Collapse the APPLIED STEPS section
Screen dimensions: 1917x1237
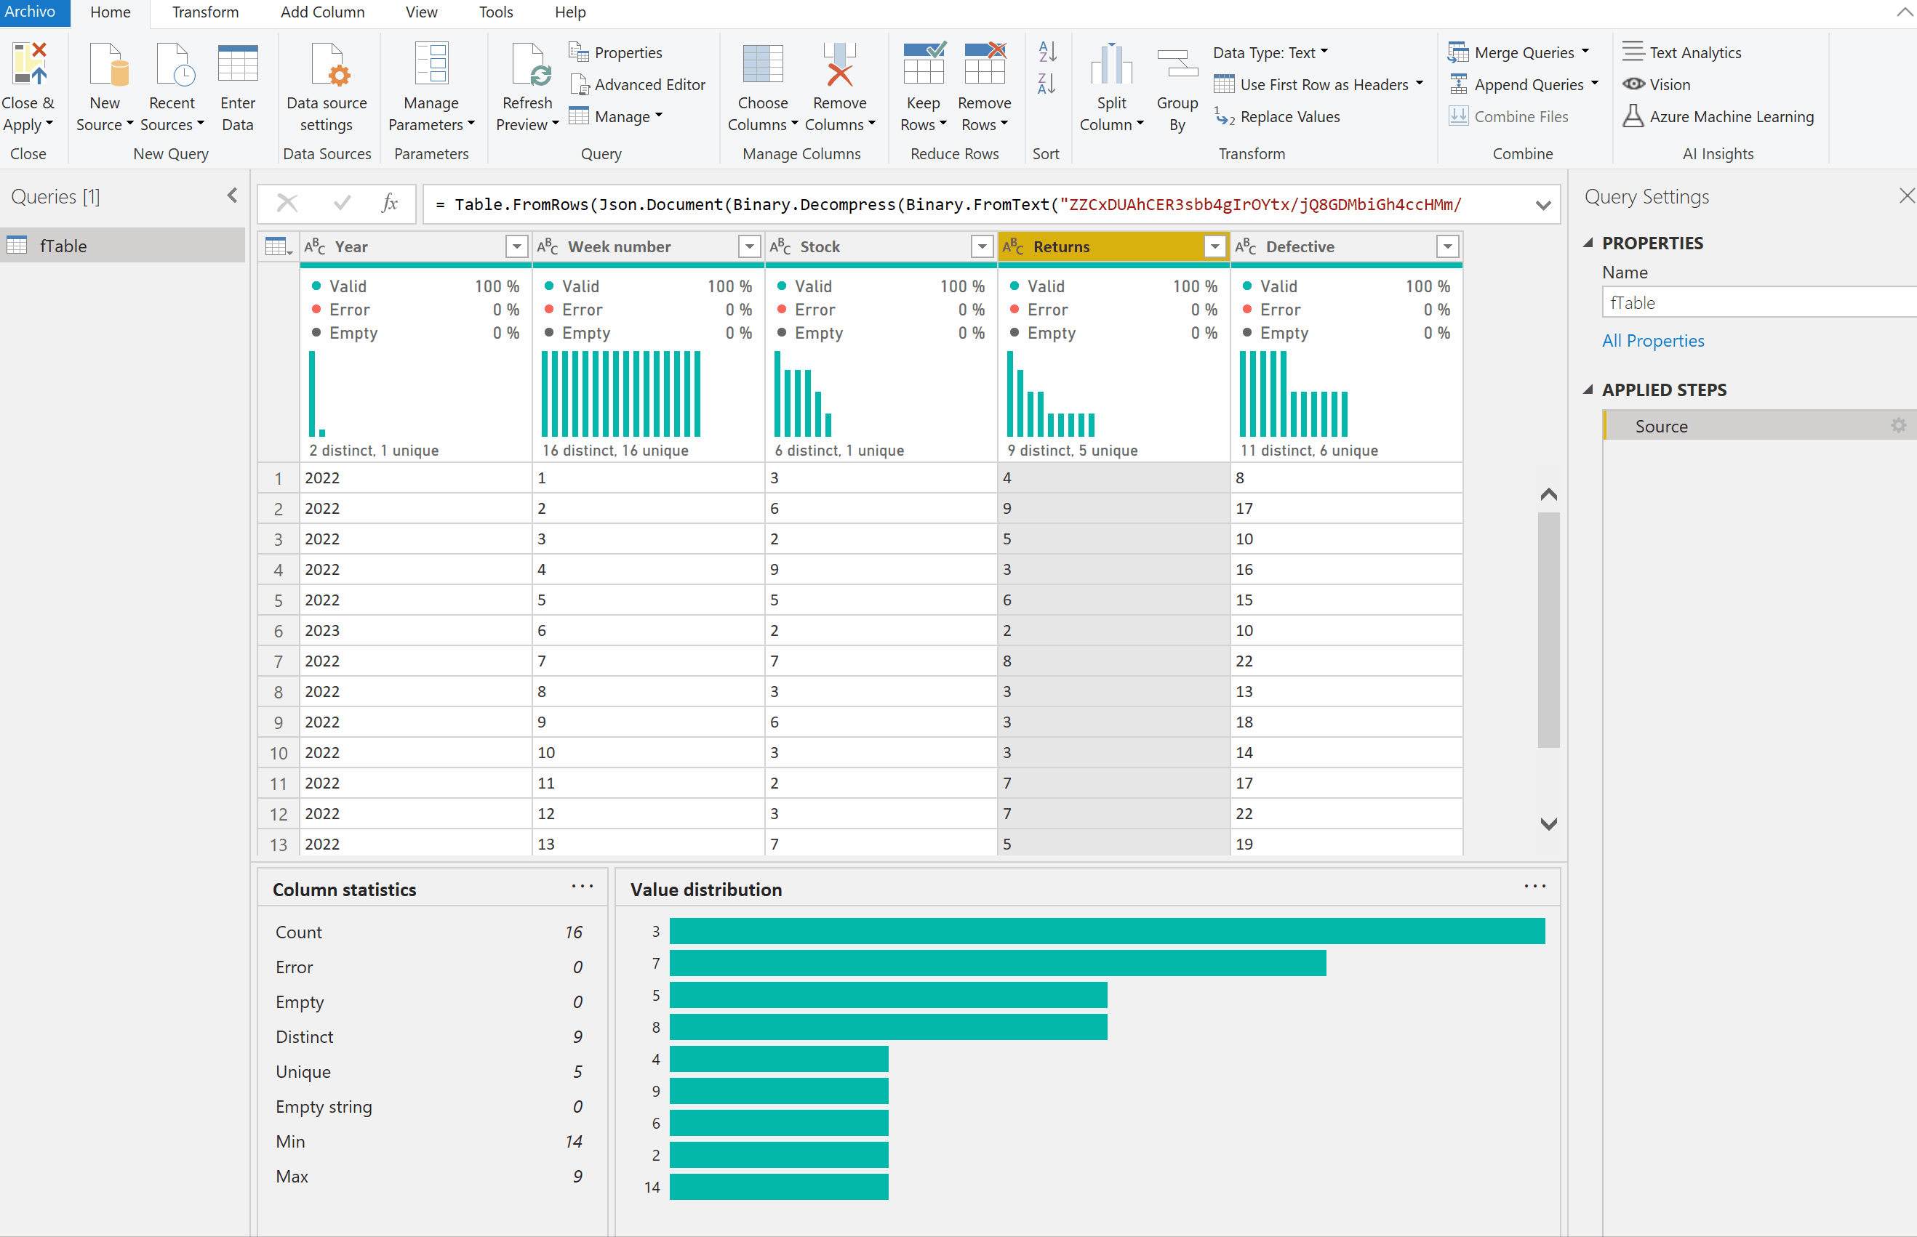[1588, 390]
